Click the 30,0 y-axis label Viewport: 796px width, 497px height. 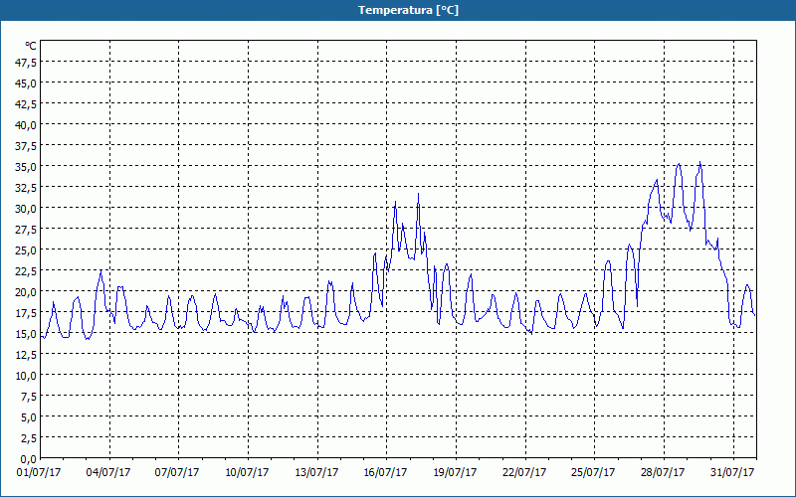(x=27, y=209)
